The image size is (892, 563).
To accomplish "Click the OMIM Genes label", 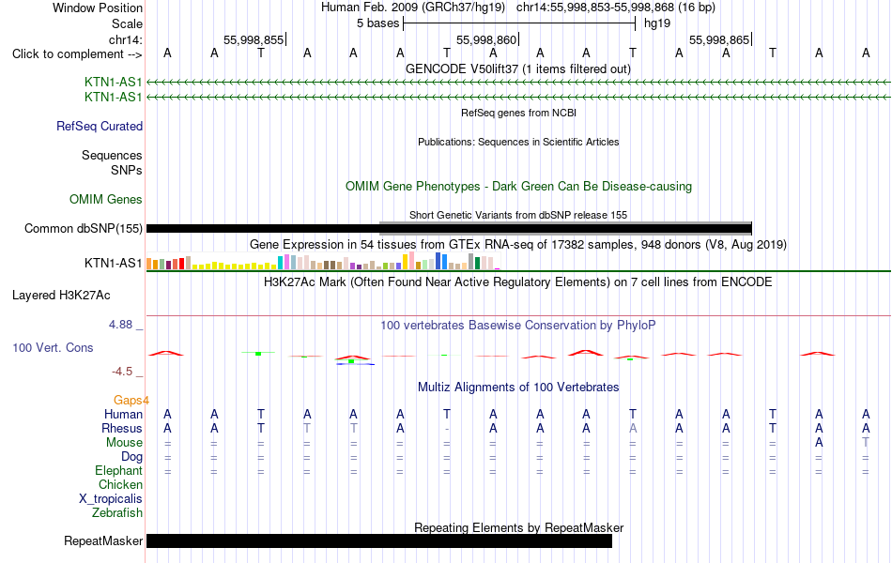I will click(106, 199).
